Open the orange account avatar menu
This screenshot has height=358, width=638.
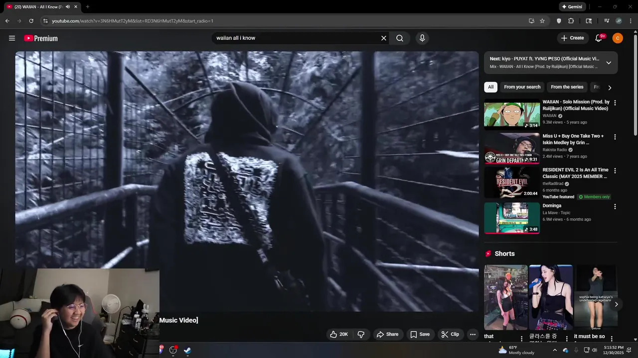(x=618, y=38)
